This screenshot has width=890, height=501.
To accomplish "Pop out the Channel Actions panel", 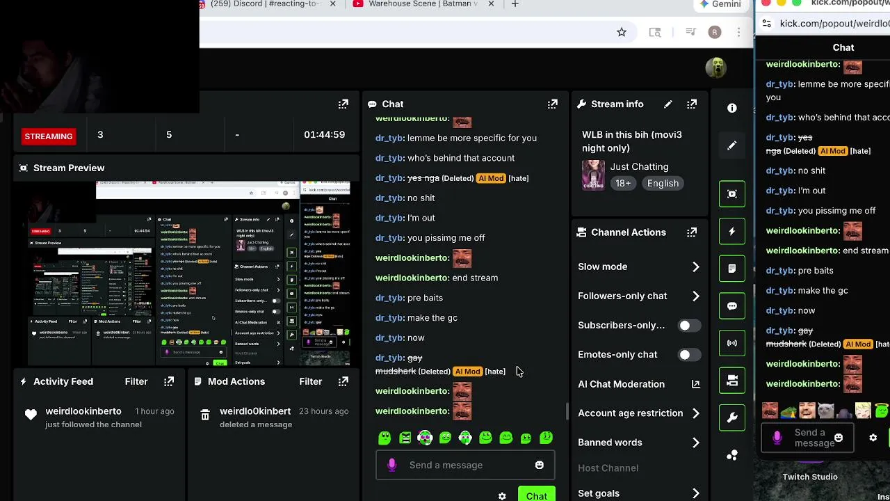I will (692, 232).
